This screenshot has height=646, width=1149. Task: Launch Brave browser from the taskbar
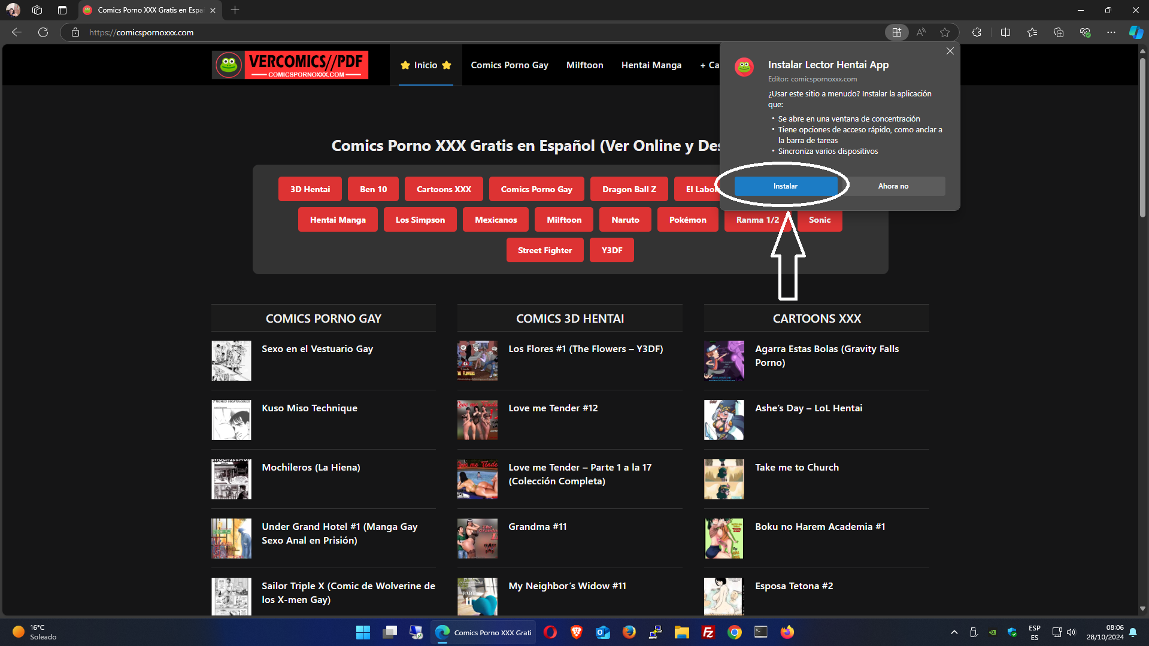[x=577, y=632]
